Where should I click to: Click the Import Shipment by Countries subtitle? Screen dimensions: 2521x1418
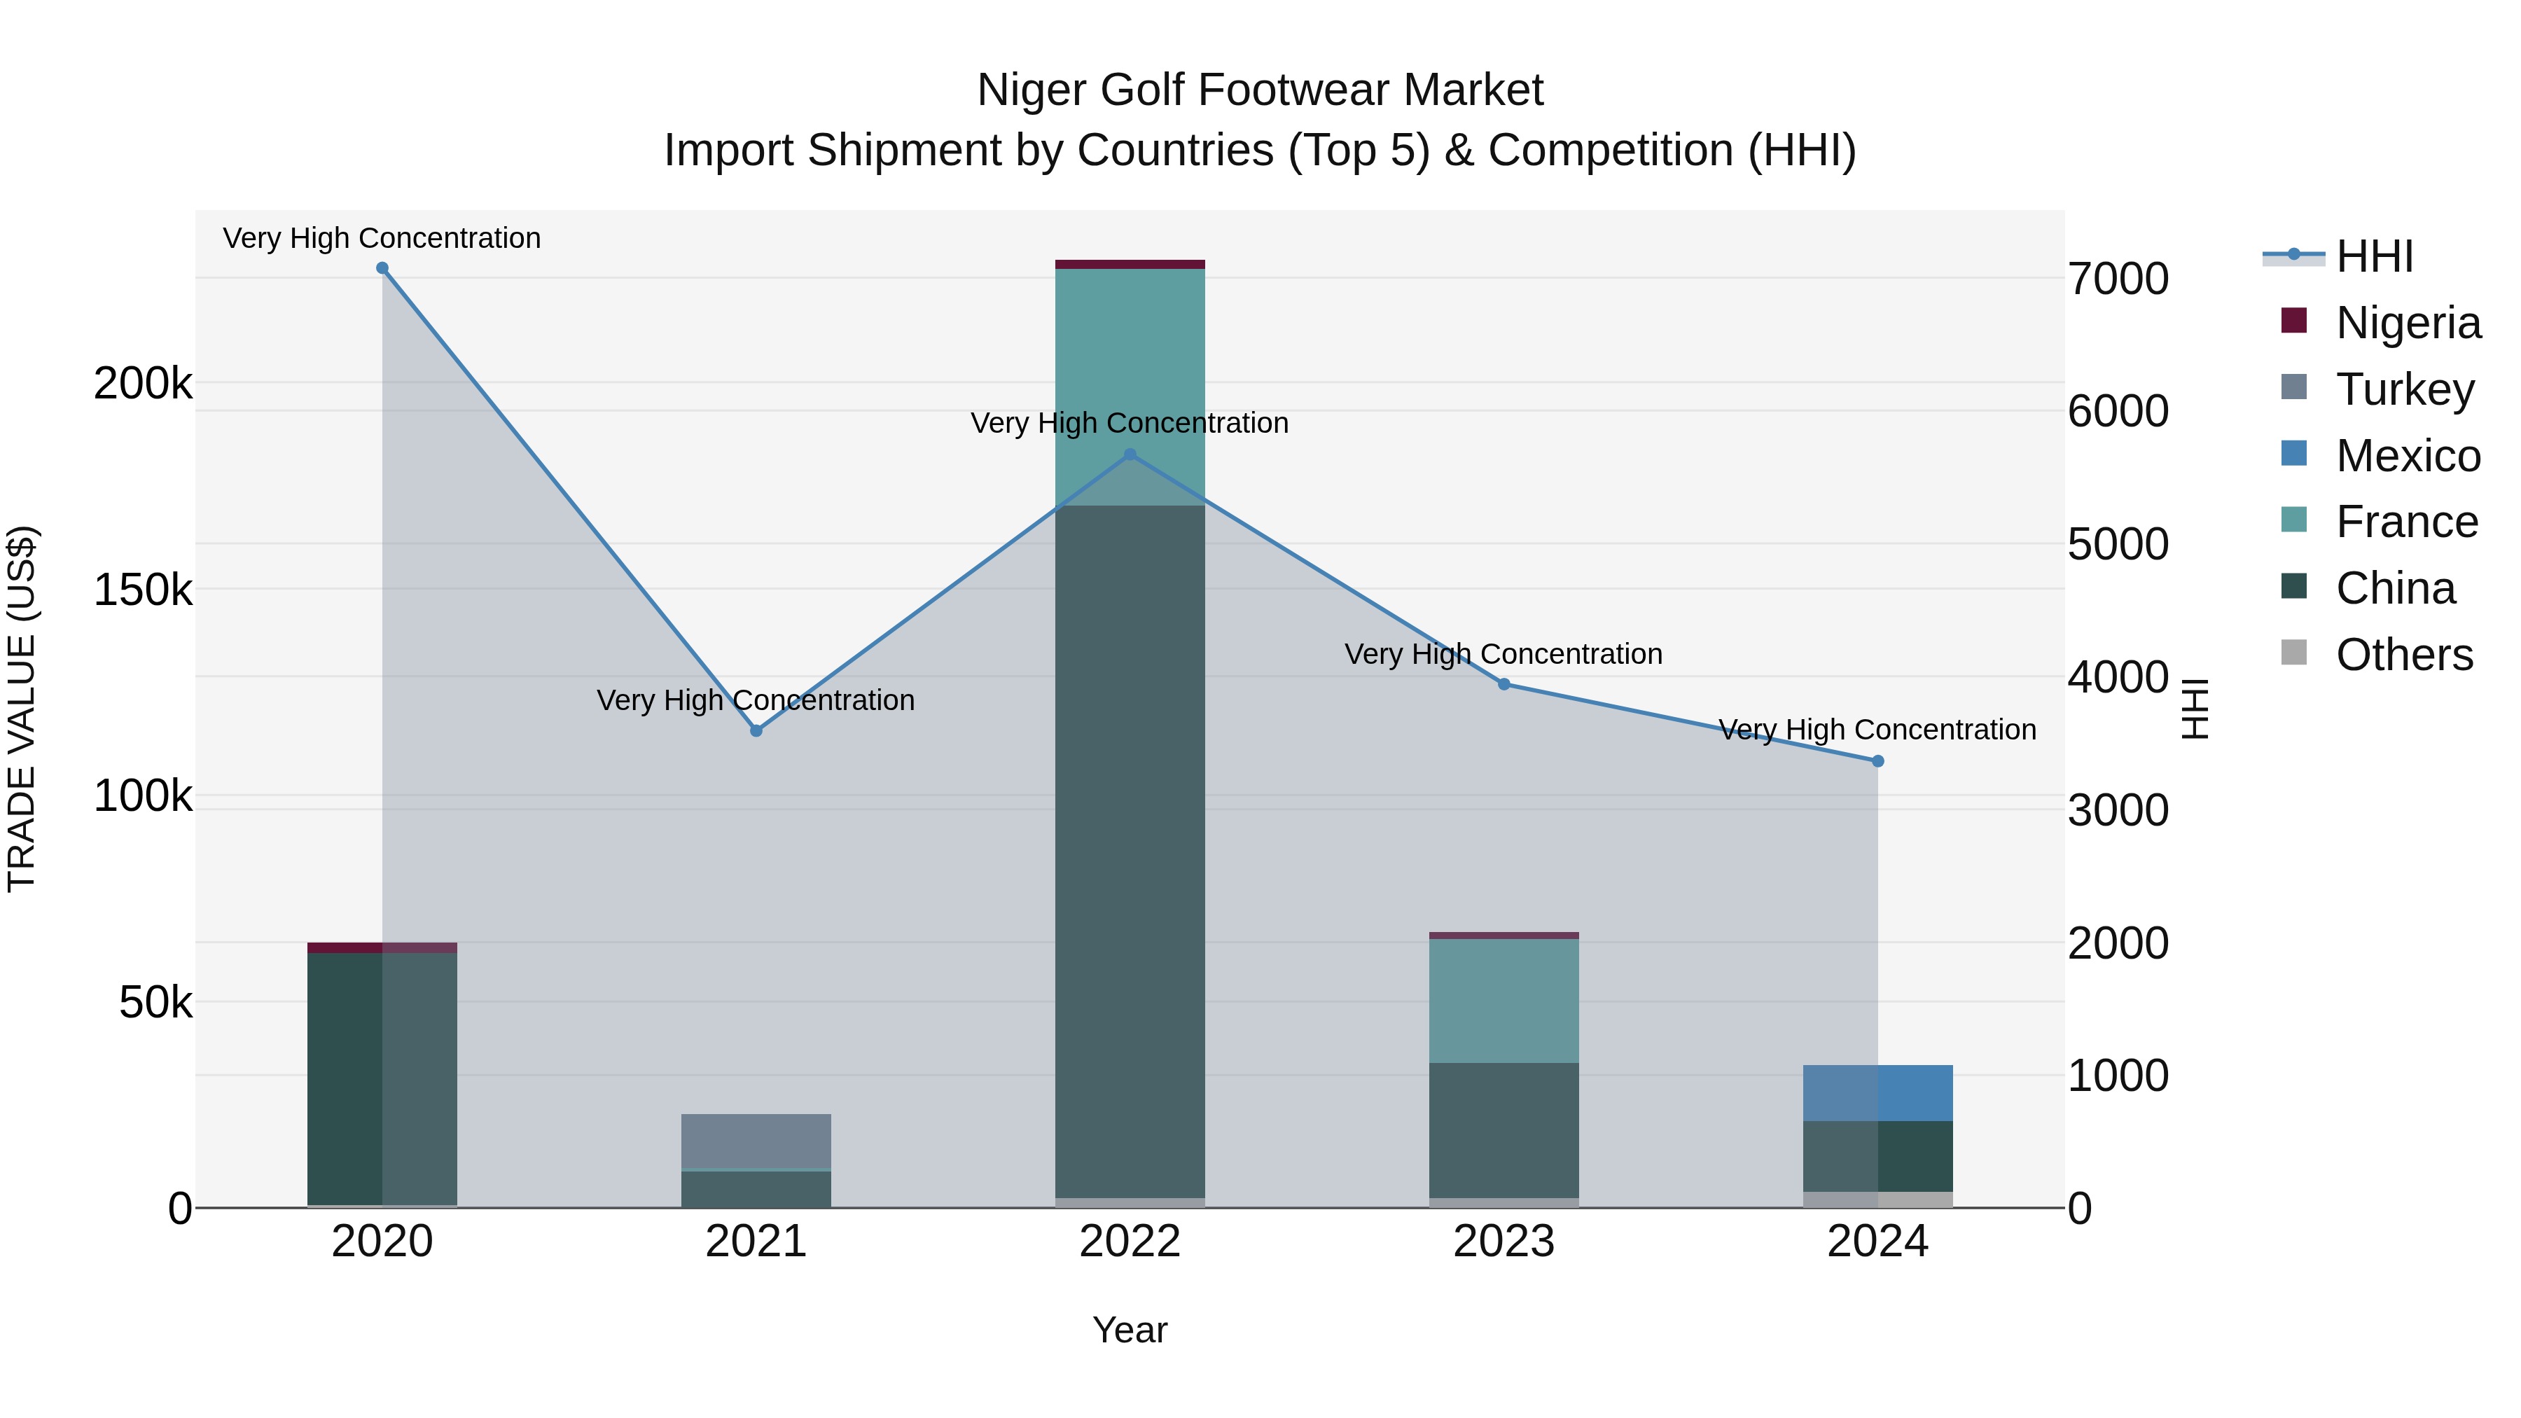pyautogui.click(x=1260, y=151)
